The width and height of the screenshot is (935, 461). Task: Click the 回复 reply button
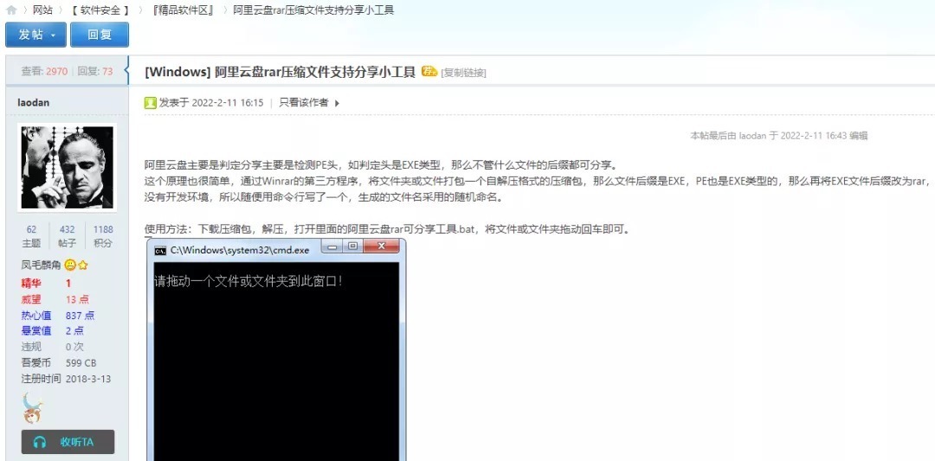pyautogui.click(x=100, y=35)
